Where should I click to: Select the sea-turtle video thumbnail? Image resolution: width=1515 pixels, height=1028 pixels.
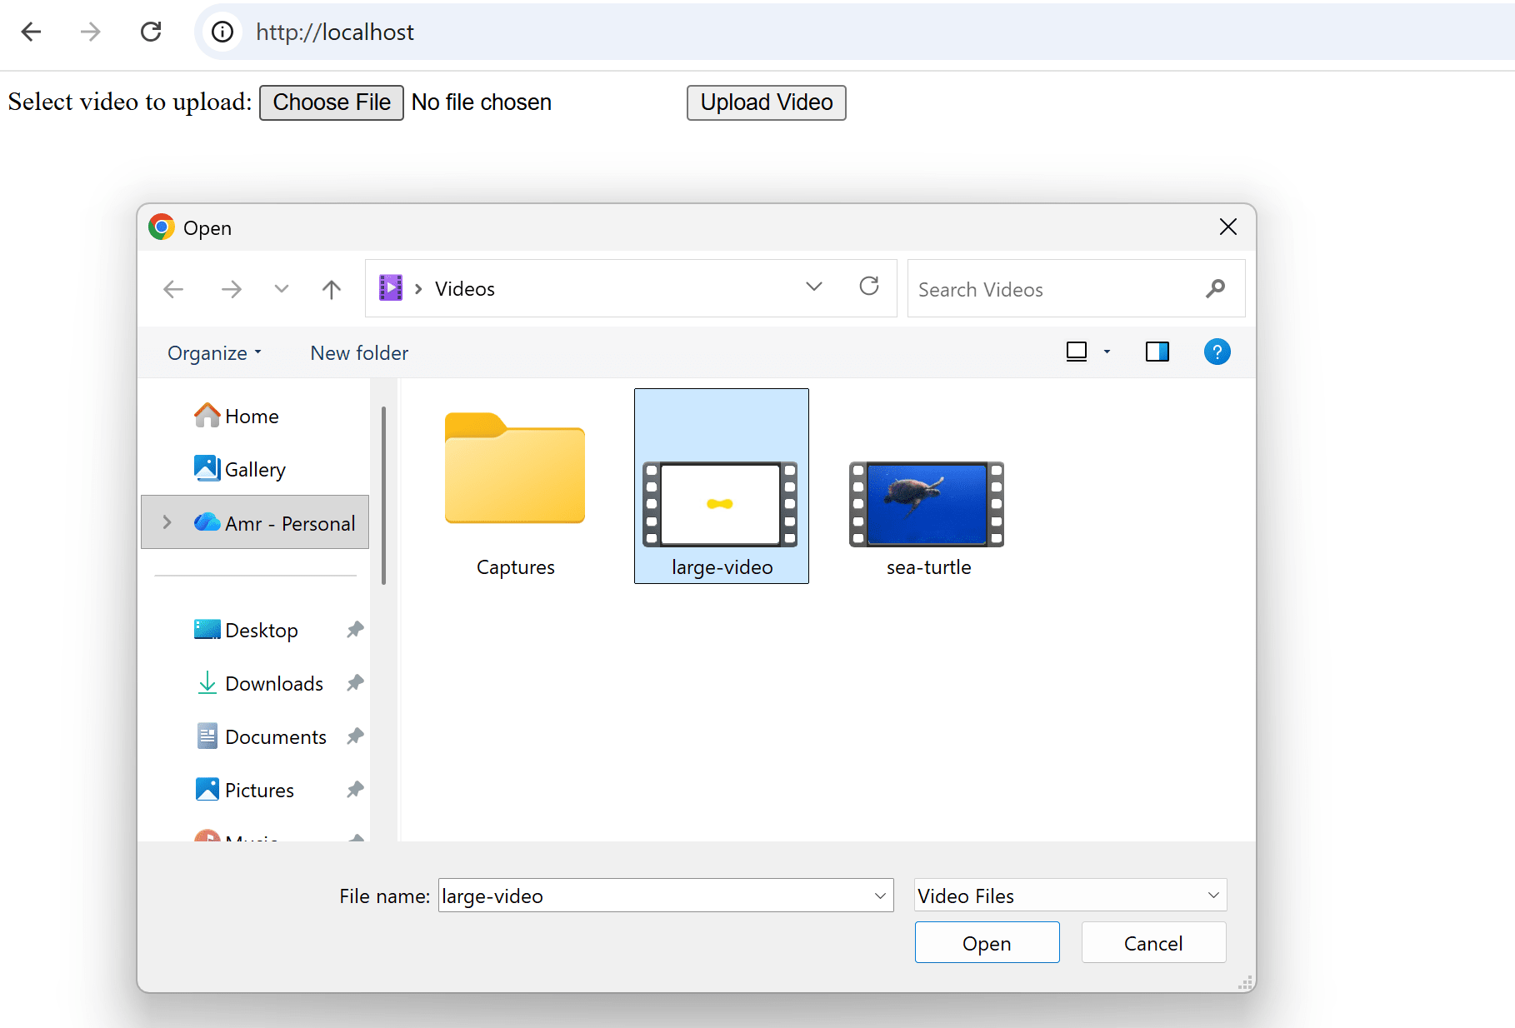coord(927,505)
